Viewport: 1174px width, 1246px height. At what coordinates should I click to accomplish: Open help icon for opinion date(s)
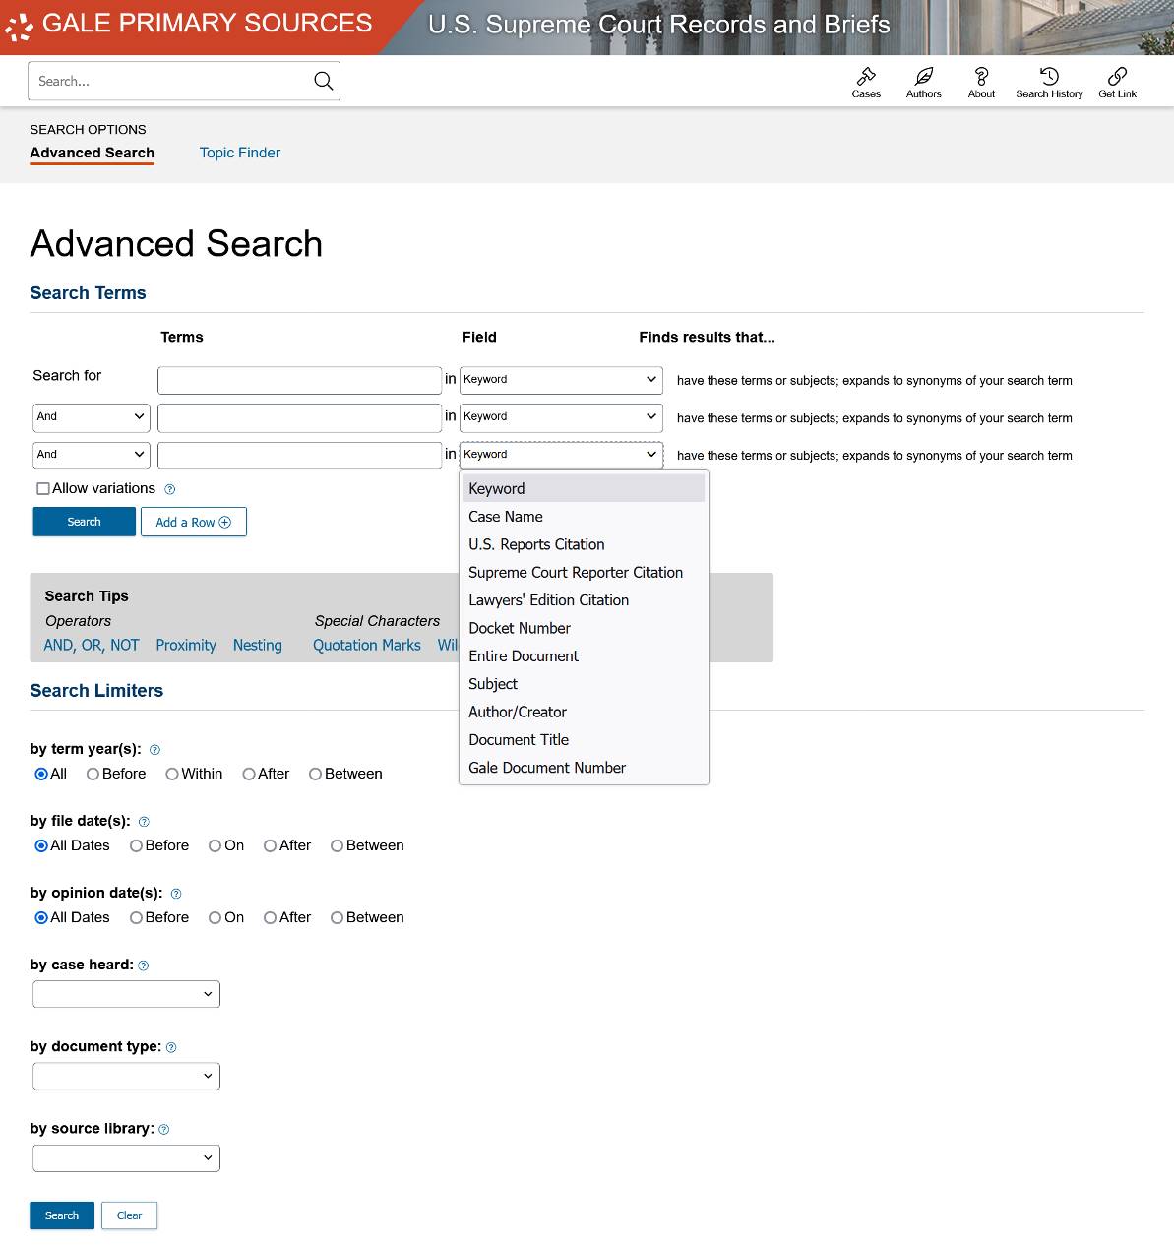(x=176, y=894)
